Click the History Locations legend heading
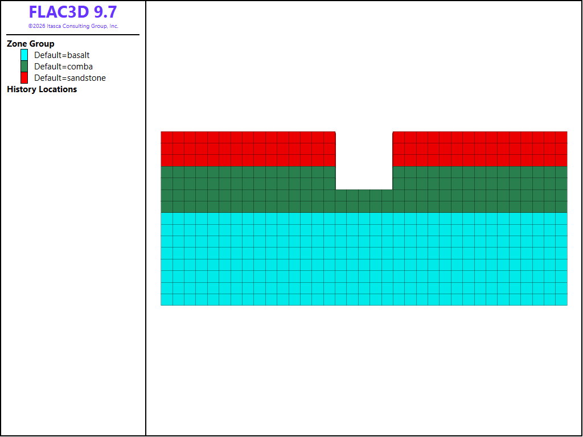Viewport: 583px width, 437px height. tap(42, 89)
